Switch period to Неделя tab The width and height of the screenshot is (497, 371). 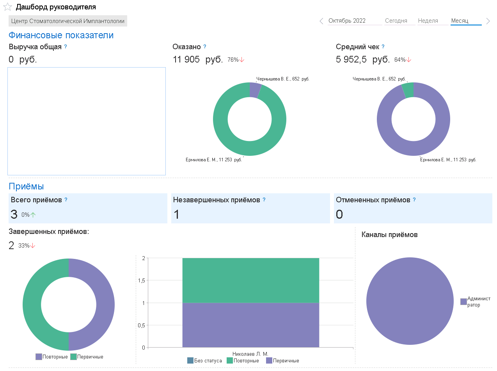click(x=428, y=21)
